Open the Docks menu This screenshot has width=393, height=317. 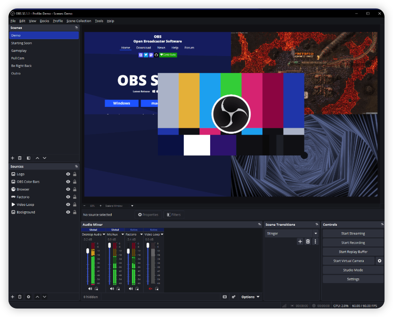[x=44, y=21]
